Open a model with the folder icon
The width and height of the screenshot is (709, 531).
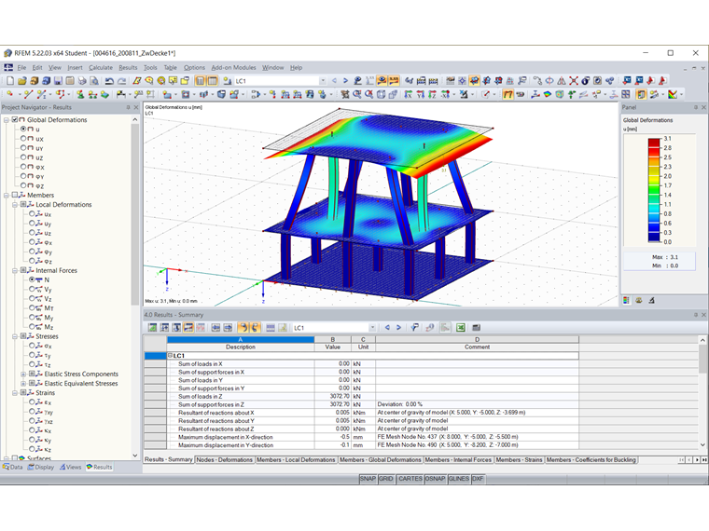(x=22, y=81)
